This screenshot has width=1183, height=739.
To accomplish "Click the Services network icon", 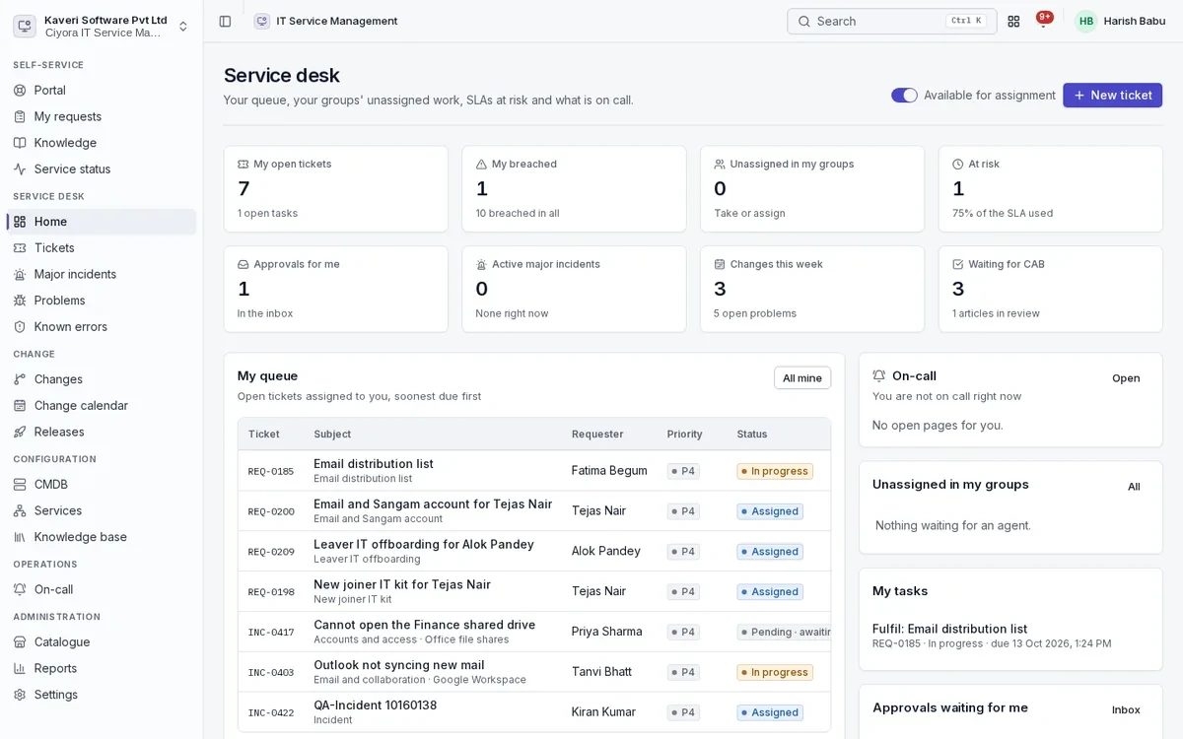I will click(20, 510).
